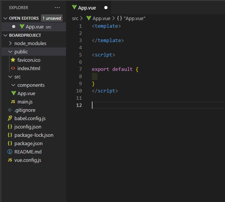Click the favicon.ico star icon
The image size is (225, 202).
tap(13, 60)
